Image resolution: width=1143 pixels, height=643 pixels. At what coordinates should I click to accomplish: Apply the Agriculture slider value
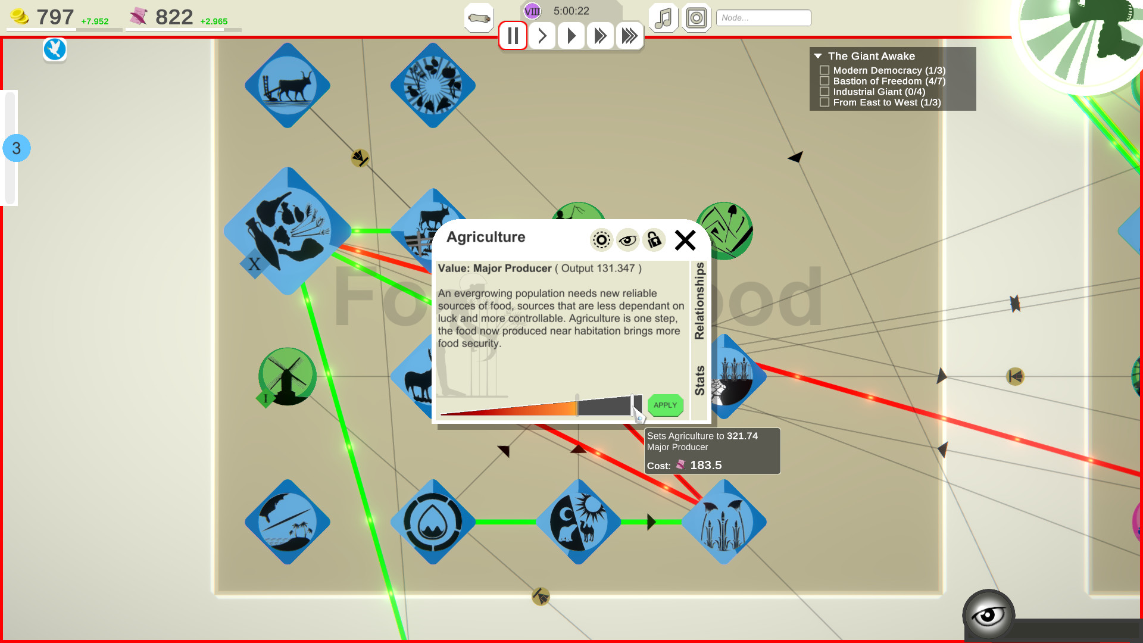pos(665,404)
